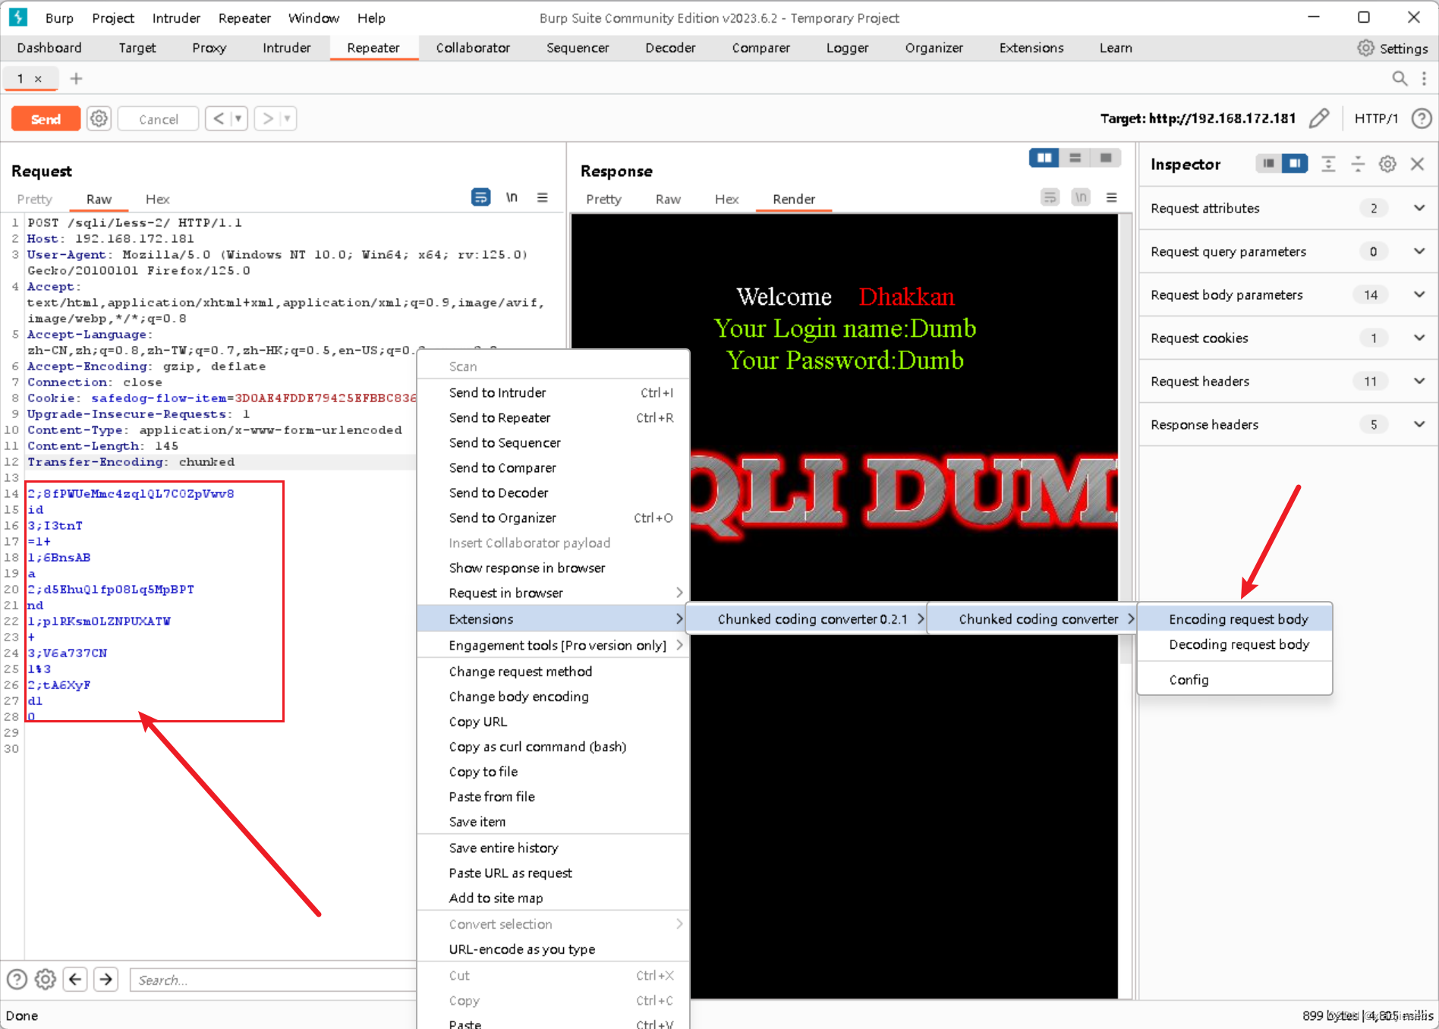This screenshot has height=1029, width=1439.
Task: Open help icon beside HTTP/1
Action: click(1422, 118)
